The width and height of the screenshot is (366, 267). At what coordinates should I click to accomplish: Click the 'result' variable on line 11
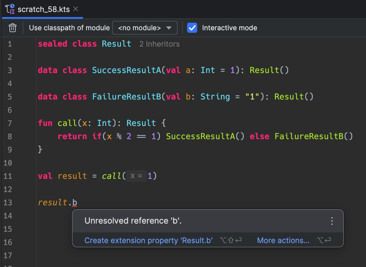tap(72, 176)
